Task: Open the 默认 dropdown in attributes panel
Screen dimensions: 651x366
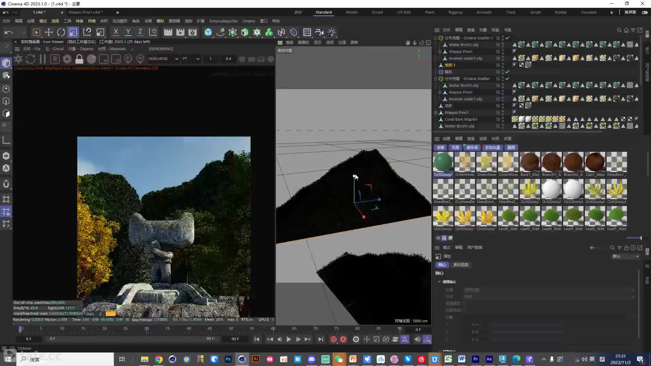Action: [x=626, y=256]
